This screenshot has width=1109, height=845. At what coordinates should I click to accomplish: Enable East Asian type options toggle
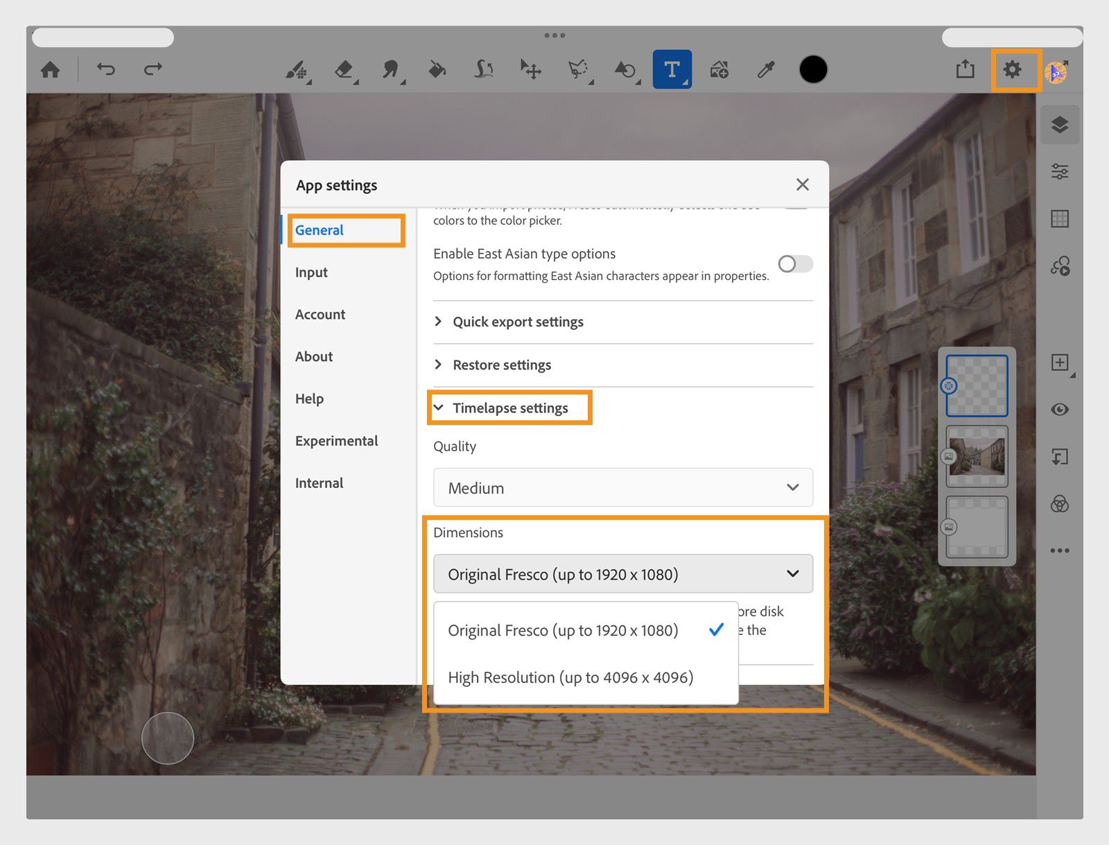coord(795,263)
